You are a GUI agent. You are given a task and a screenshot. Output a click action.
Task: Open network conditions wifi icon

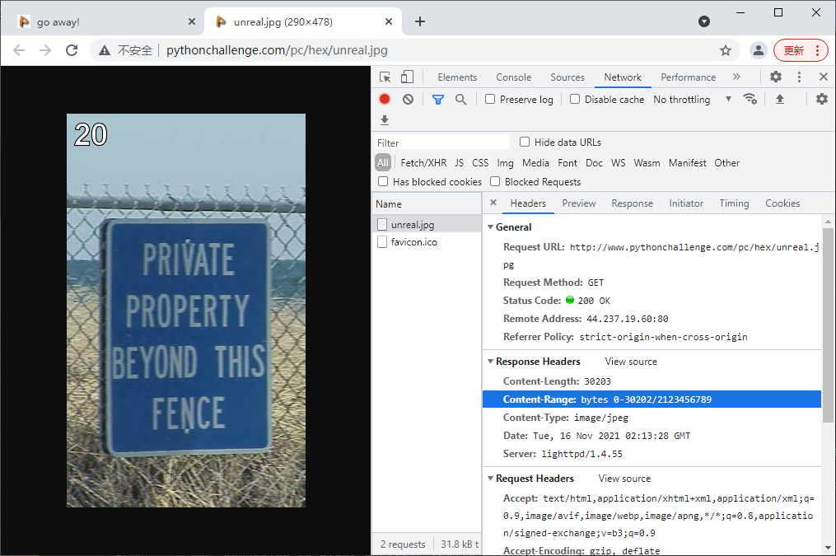(x=750, y=99)
